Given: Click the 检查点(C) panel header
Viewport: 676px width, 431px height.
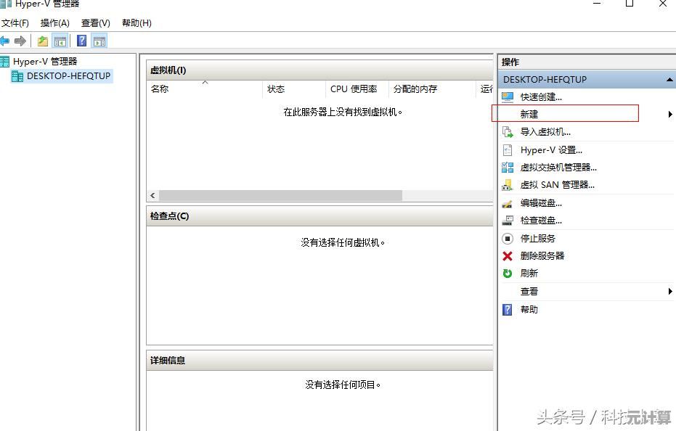Looking at the screenshot, I should (319, 216).
